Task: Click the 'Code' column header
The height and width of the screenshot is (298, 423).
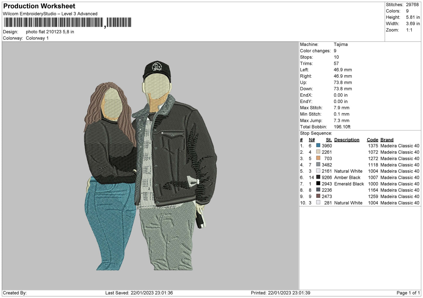Action: [x=372, y=140]
